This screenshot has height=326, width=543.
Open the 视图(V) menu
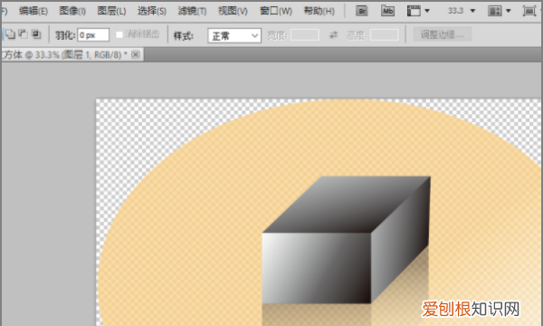coord(233,11)
